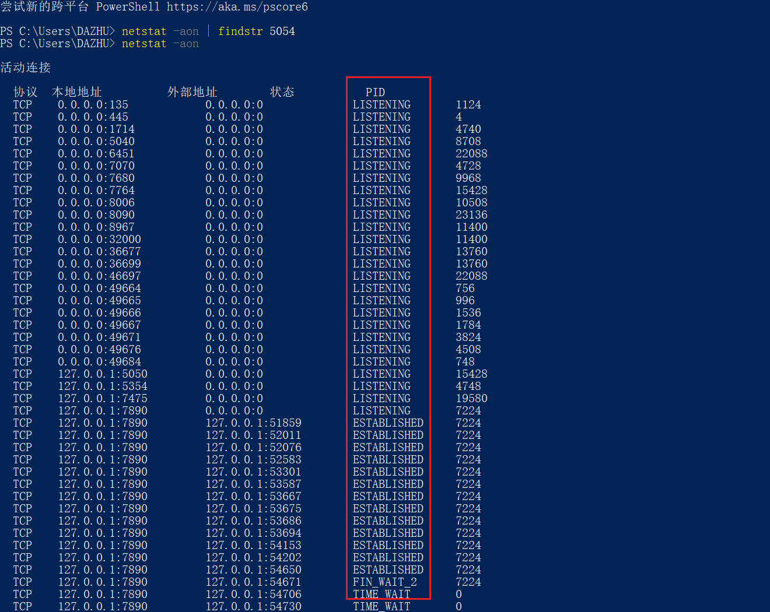Viewport: 770px width, 612px height.
Task: Click local address 0.0.0.0:8090
Action: pos(96,215)
